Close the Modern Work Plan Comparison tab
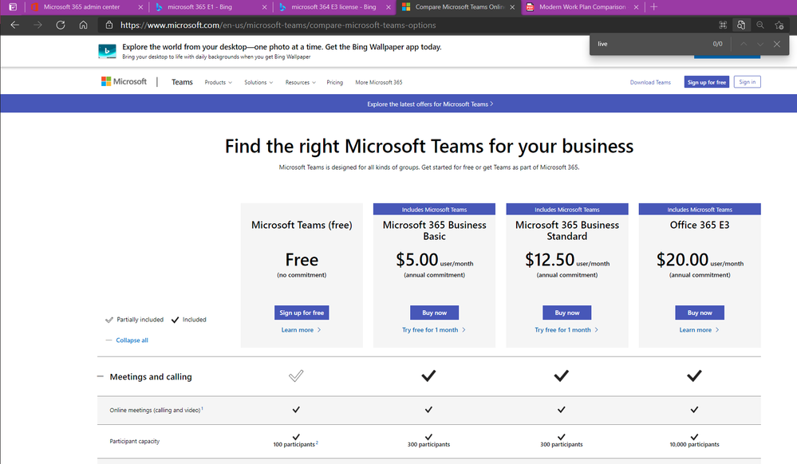Viewport: 797px width, 464px height. point(636,7)
